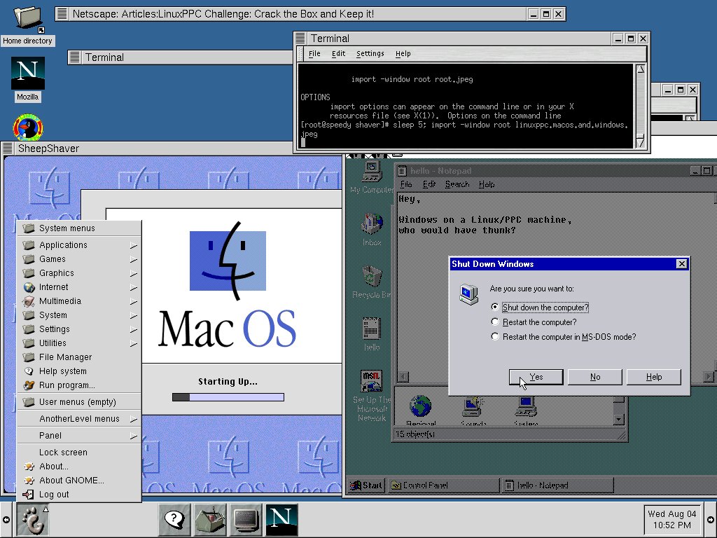Choose File Manager from the GNOME menu
This screenshot has width=717, height=538.
[80, 357]
